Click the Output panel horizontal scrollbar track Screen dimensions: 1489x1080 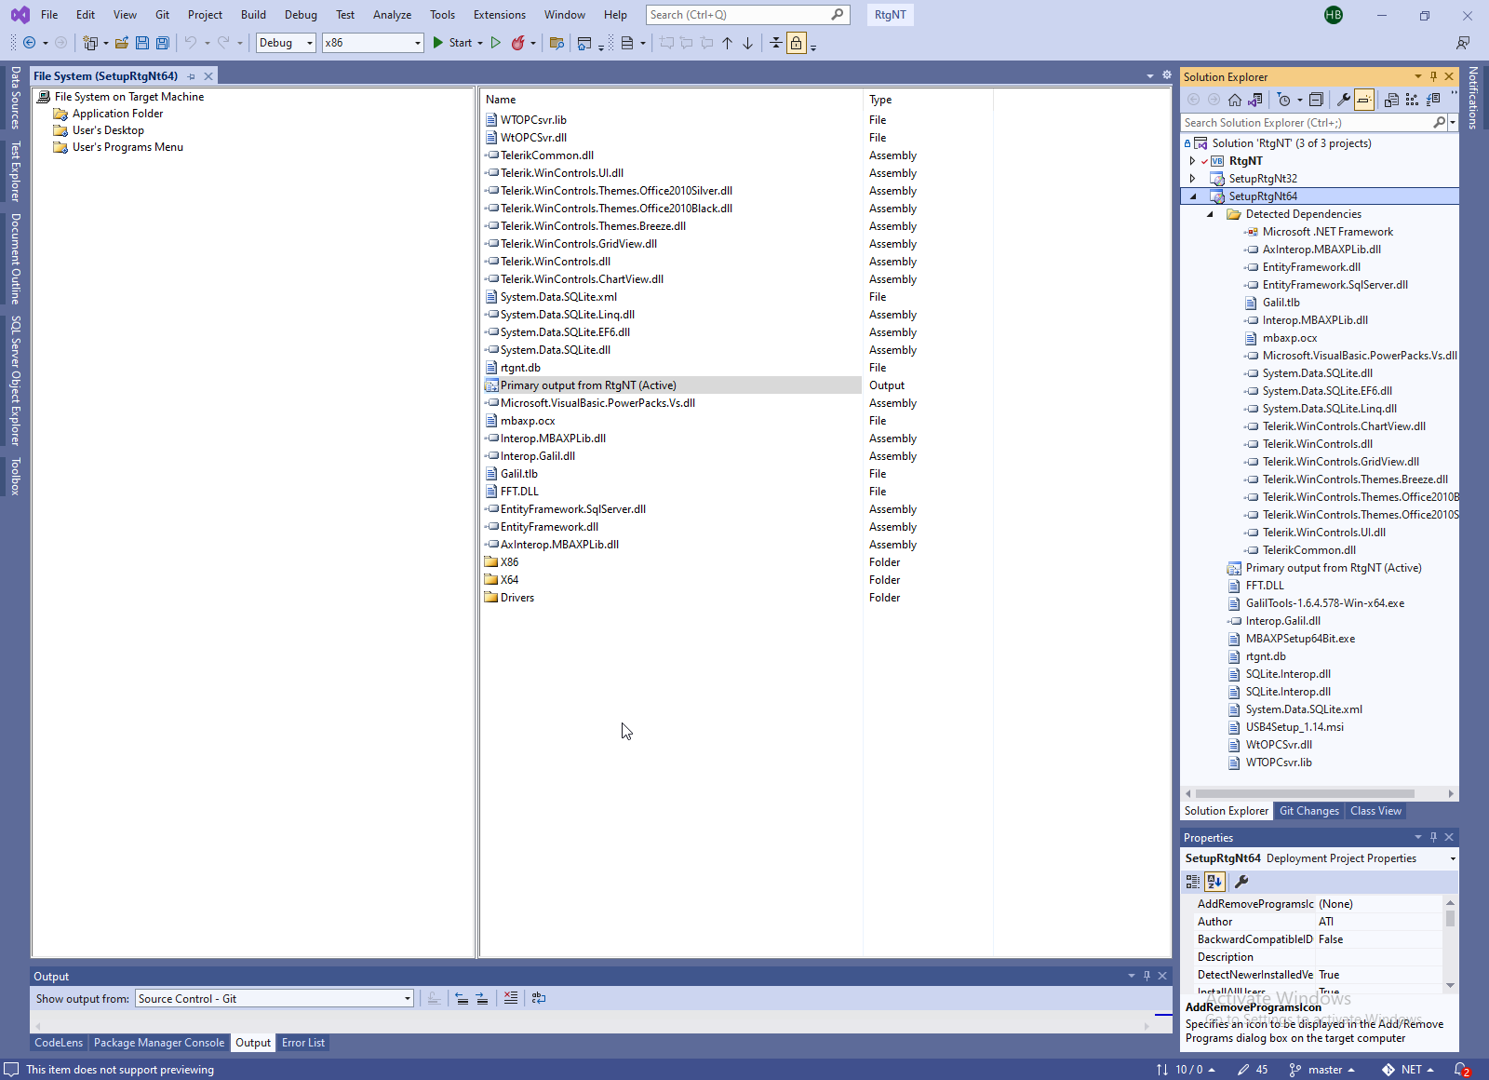pyautogui.click(x=591, y=1026)
